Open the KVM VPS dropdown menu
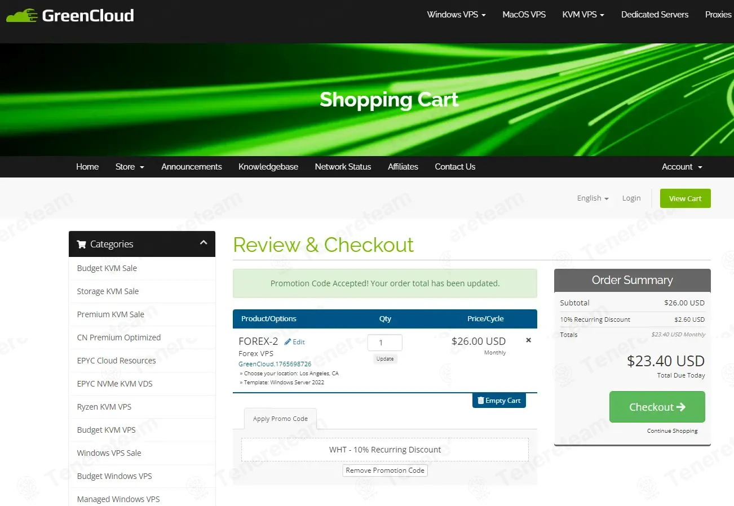The image size is (734, 506). (583, 15)
